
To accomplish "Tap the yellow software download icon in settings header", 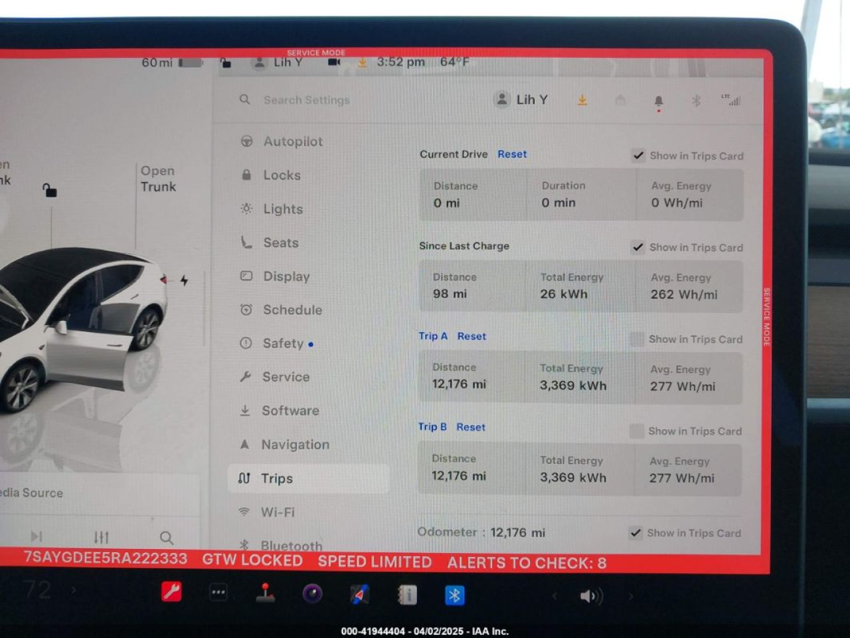I will [x=582, y=100].
